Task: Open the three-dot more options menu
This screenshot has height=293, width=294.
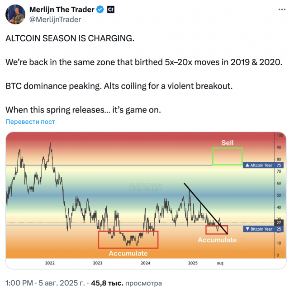Action: coord(282,9)
